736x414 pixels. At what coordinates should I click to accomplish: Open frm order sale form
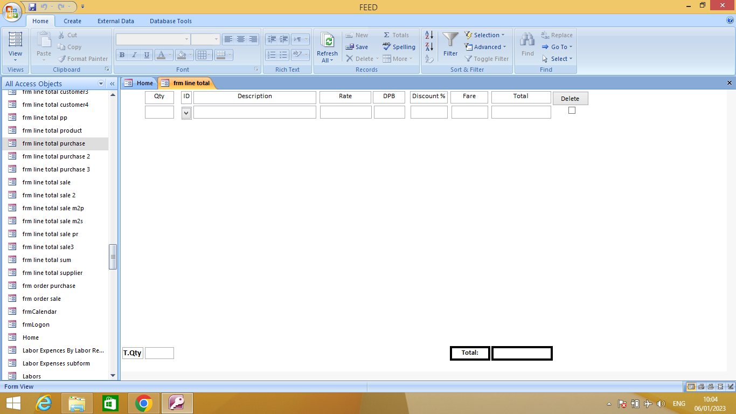41,299
